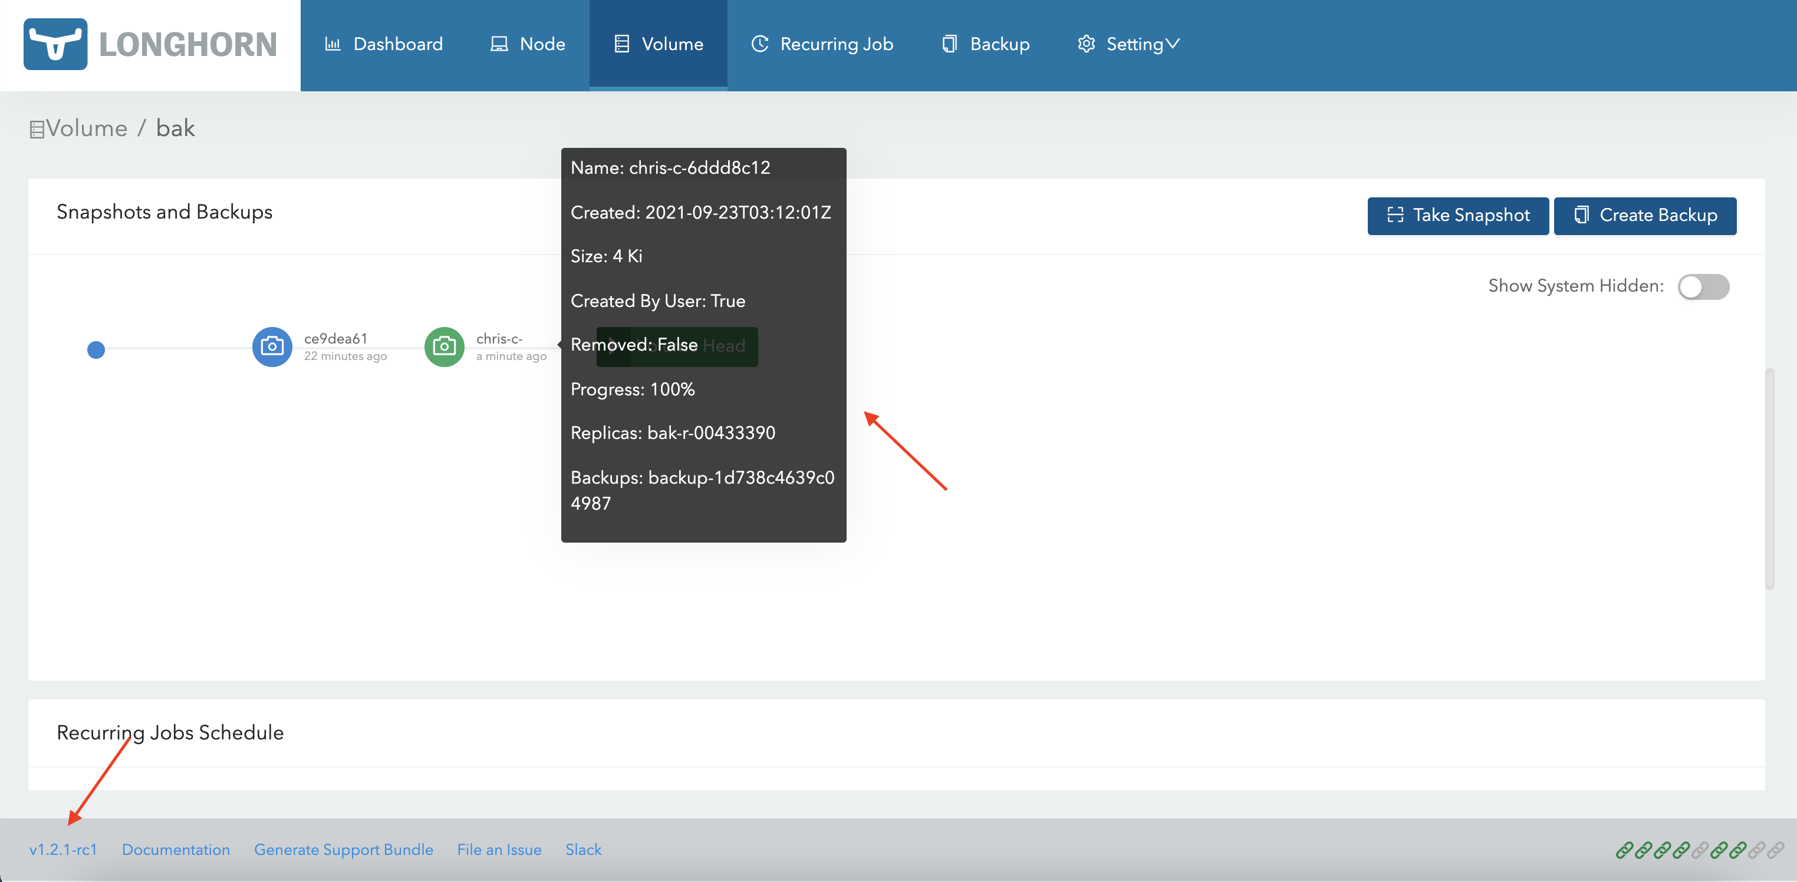Open Dashboard via its chart icon

point(334,43)
